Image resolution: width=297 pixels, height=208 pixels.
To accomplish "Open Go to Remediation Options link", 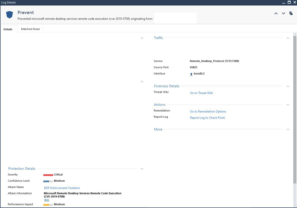I will coord(208,111).
